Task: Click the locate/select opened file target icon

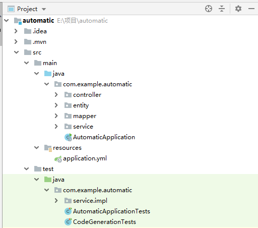Action: tap(209, 9)
